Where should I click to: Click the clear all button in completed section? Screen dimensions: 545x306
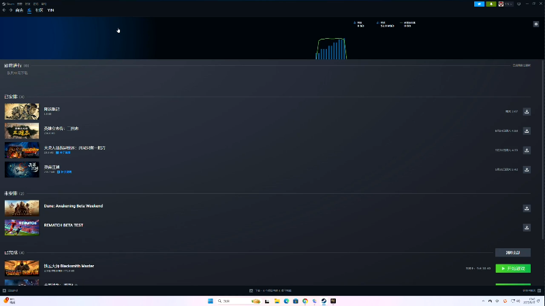(513, 252)
